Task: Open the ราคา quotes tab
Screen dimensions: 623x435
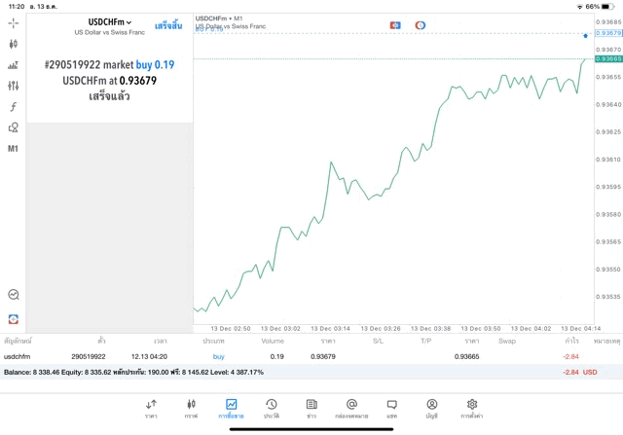Action: pyautogui.click(x=151, y=409)
